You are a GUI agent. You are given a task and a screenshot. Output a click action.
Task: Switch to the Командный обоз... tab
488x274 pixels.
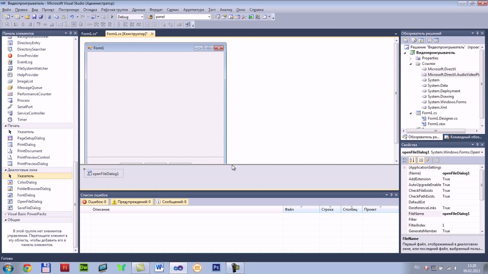[462, 137]
